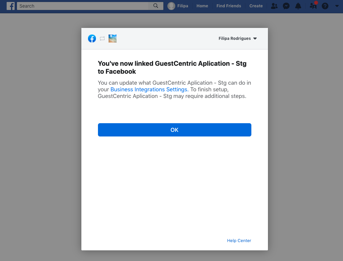
Task: Open the Filipa profile link
Action: pyautogui.click(x=182, y=6)
